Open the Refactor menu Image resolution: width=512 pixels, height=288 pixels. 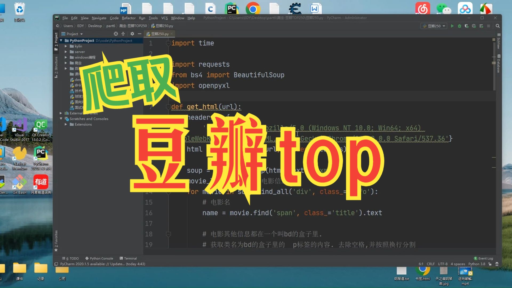129,18
